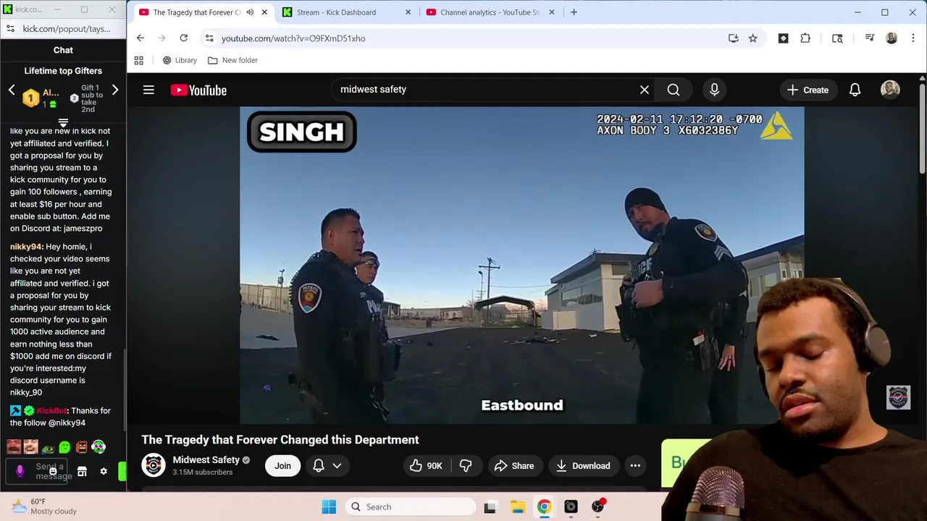The image size is (927, 521).
Task: Click the nikky94 username in chat
Action: [x=26, y=247]
